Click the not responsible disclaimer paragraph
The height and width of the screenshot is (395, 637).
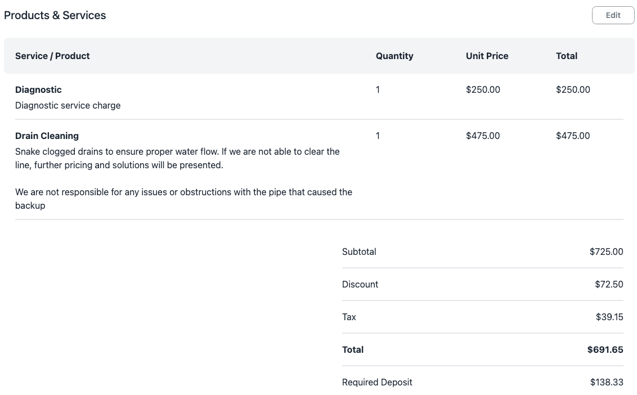point(183,198)
